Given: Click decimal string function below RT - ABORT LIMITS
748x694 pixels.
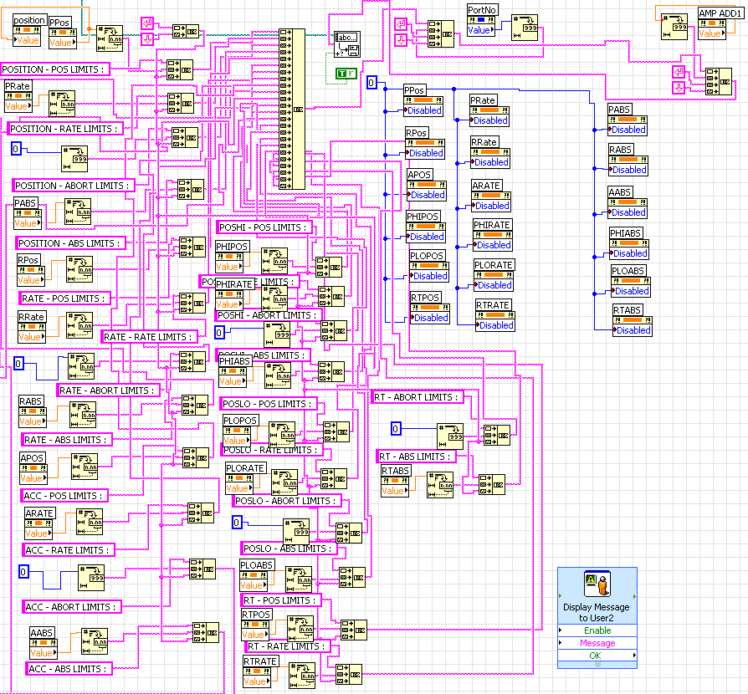Looking at the screenshot, I should [450, 436].
